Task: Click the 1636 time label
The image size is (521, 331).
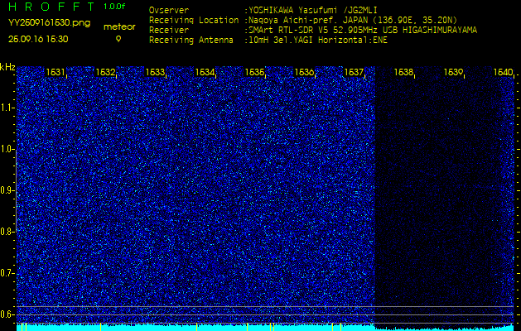Action: [304, 72]
